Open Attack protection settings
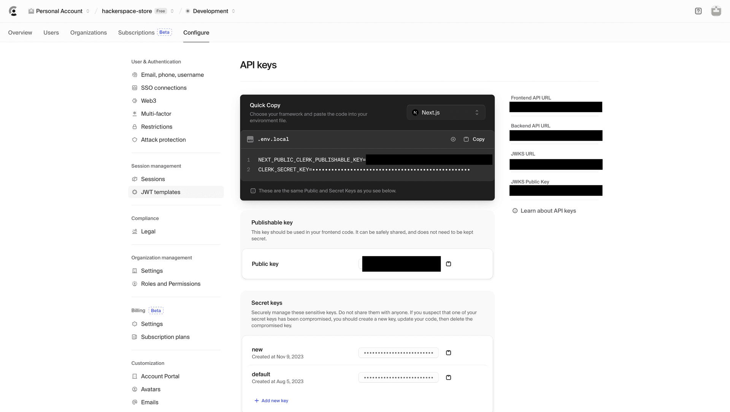 (x=163, y=140)
